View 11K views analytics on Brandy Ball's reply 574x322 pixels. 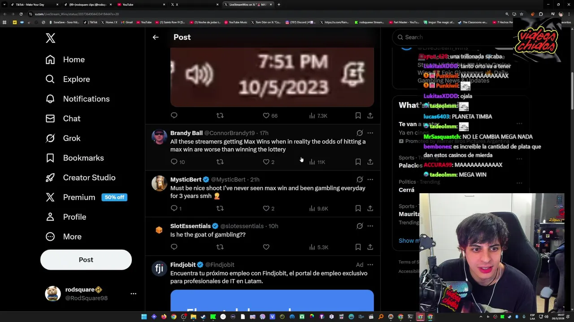click(317, 162)
